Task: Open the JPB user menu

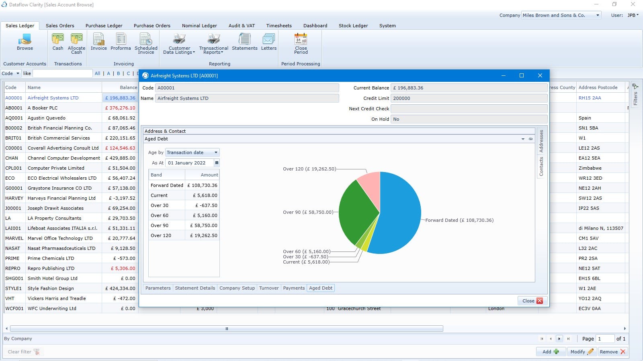Action: point(633,15)
